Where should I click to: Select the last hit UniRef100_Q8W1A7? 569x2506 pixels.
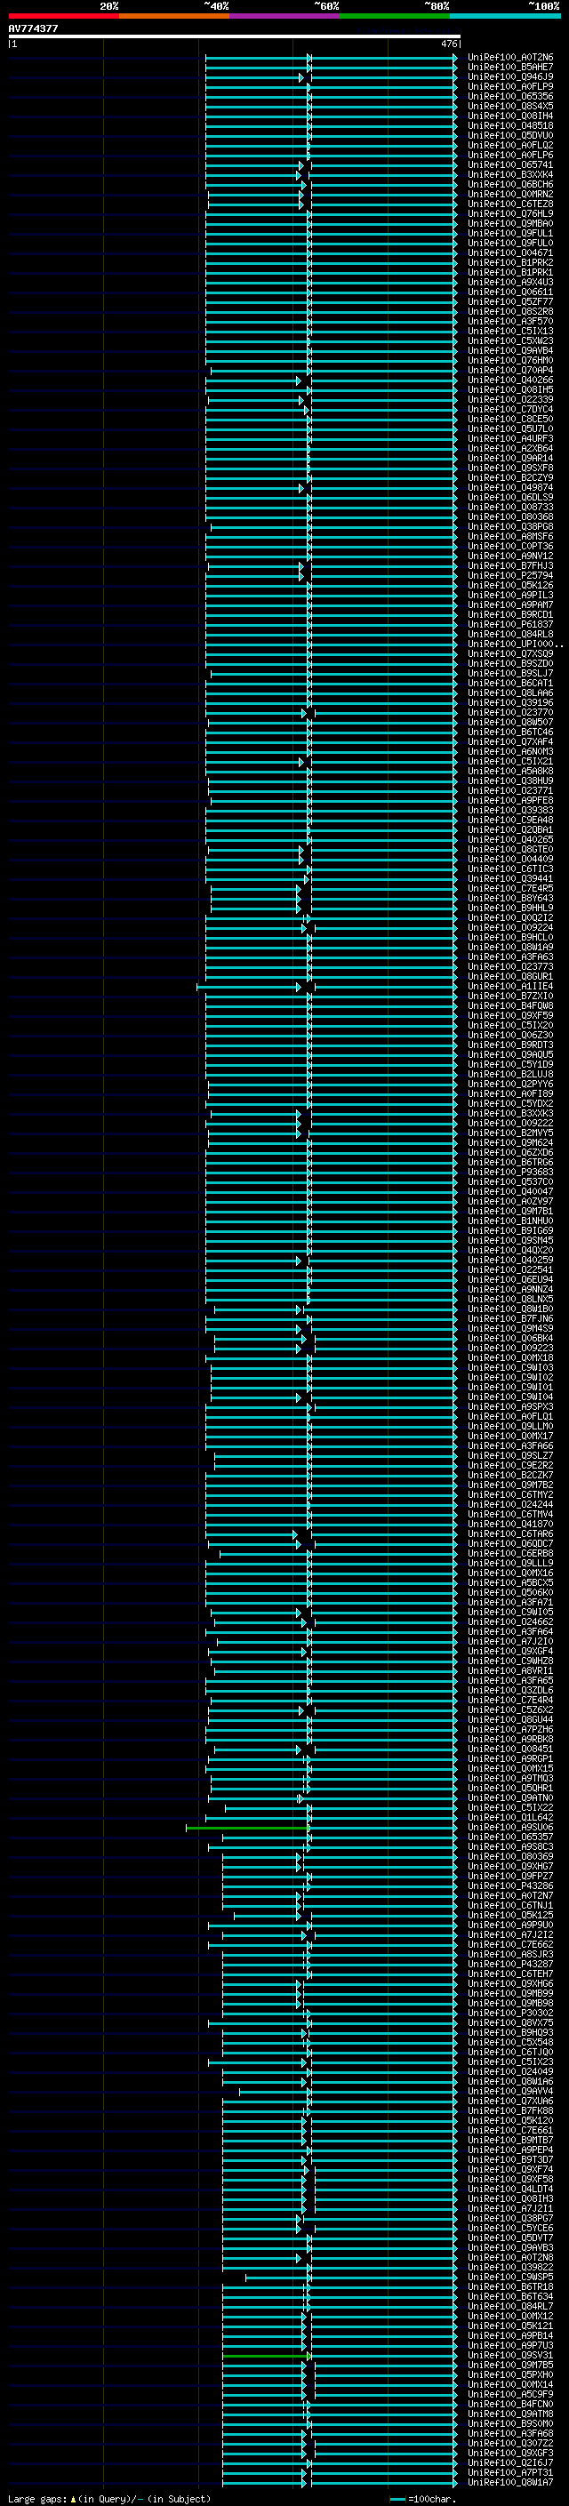click(510, 2483)
